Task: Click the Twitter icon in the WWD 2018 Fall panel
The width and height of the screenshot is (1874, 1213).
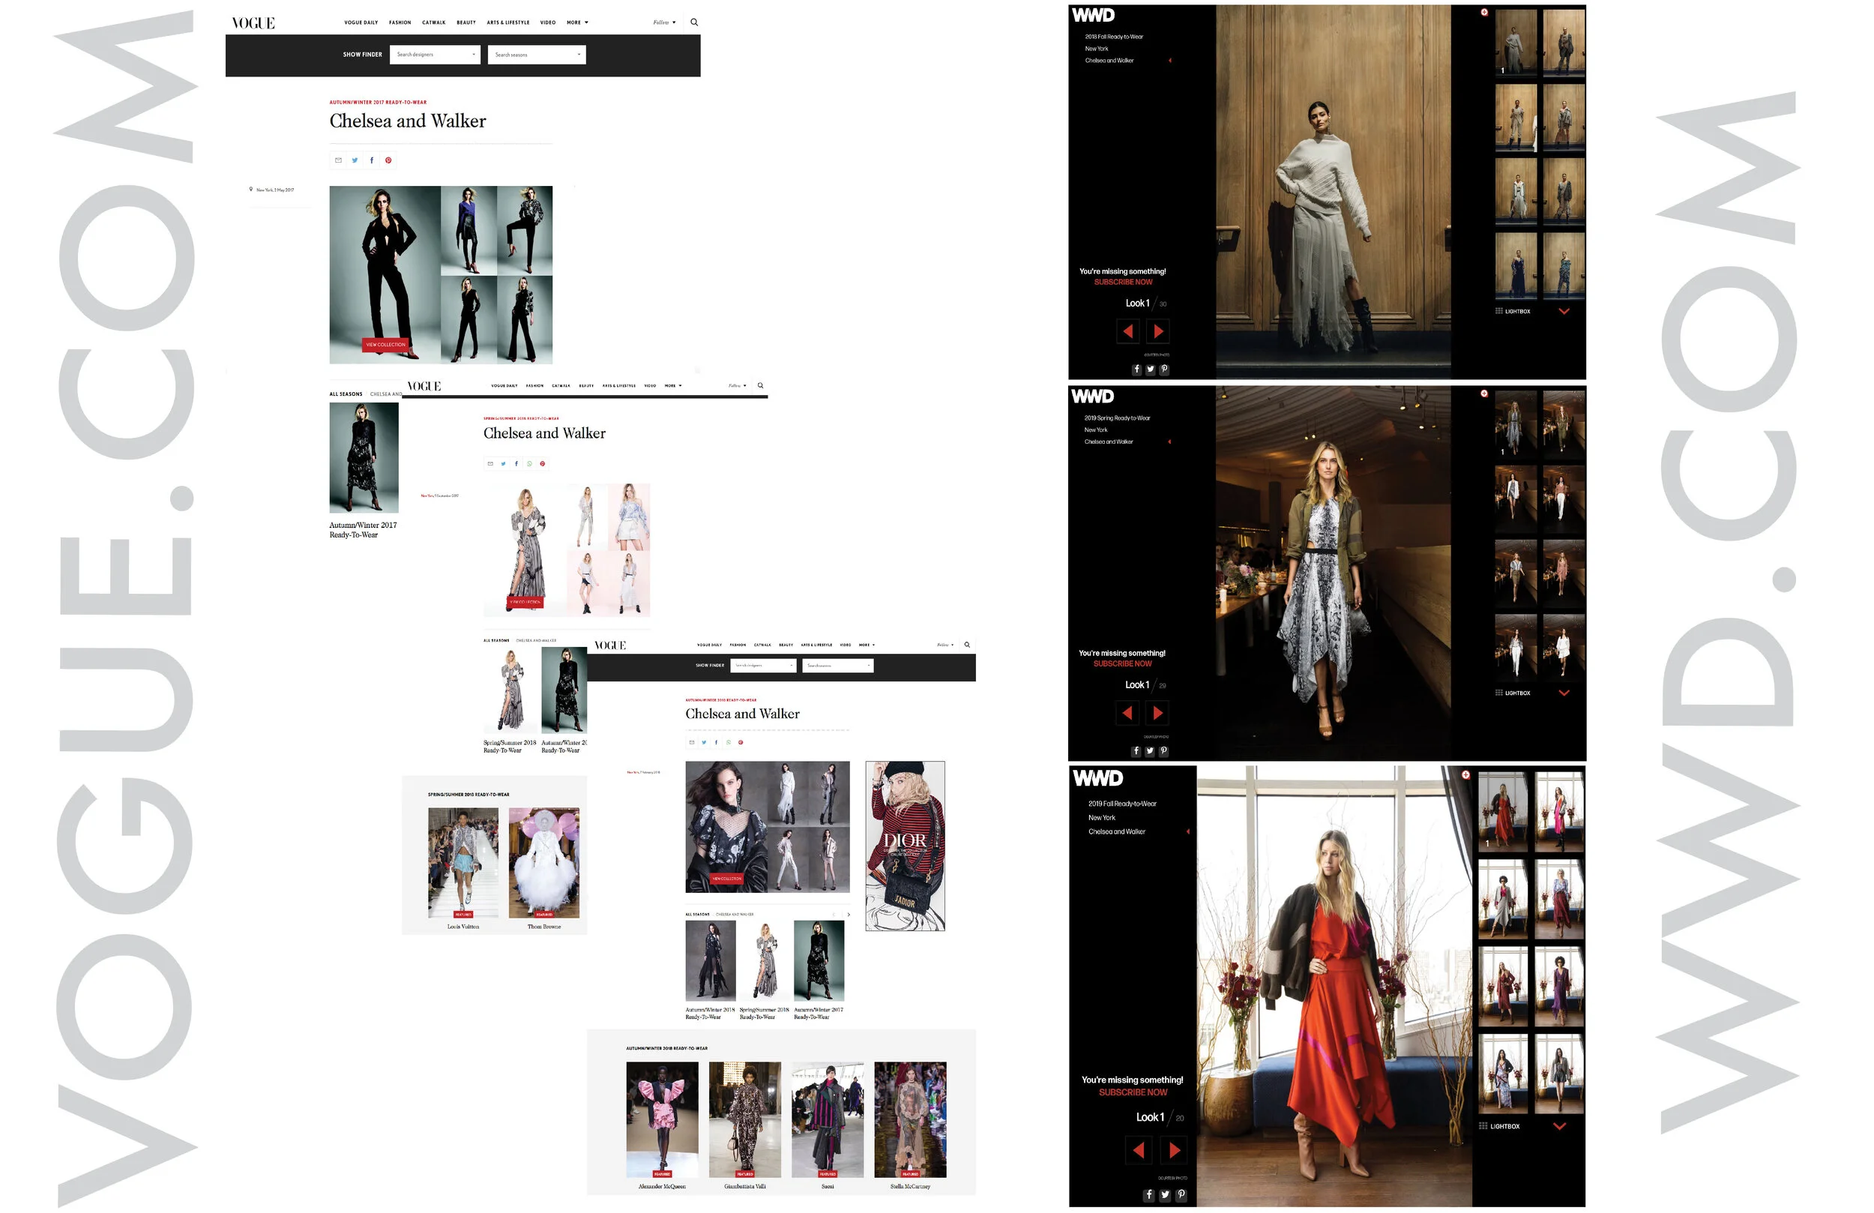Action: [1151, 369]
